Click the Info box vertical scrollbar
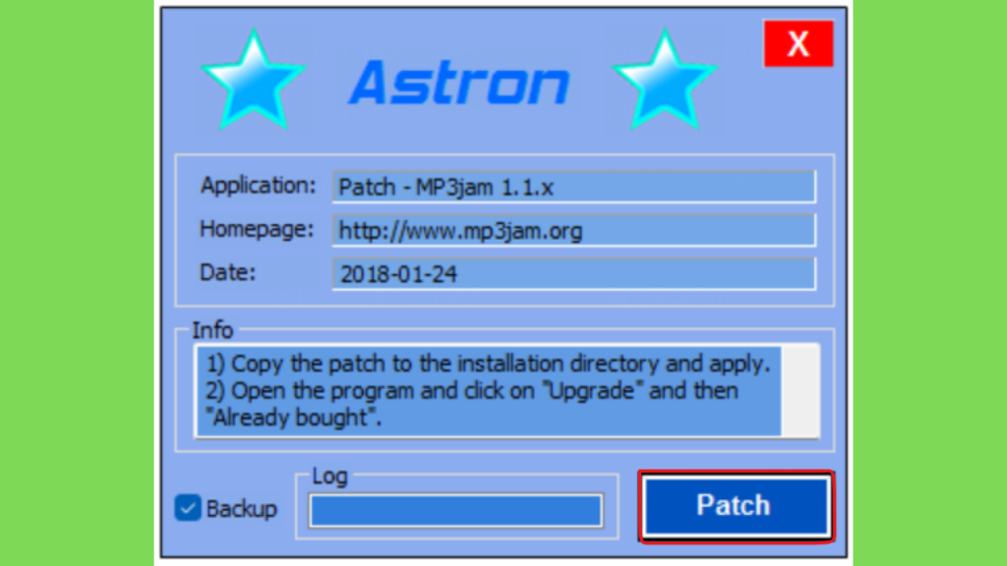 (800, 391)
